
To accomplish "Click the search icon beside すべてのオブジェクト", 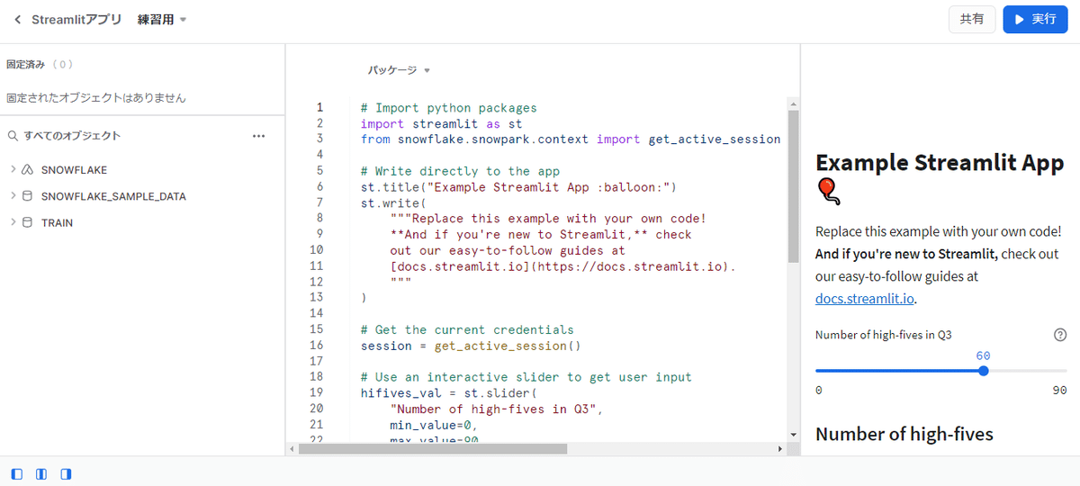I will coord(13,136).
